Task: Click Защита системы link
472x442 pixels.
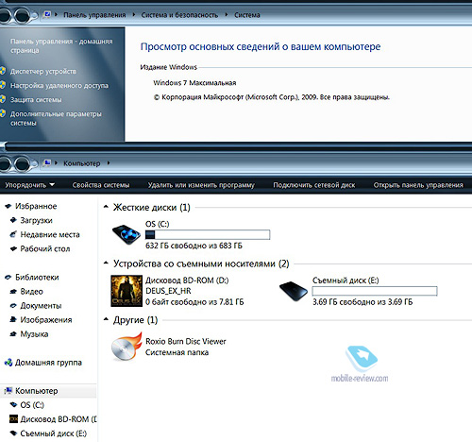Action: click(36, 100)
